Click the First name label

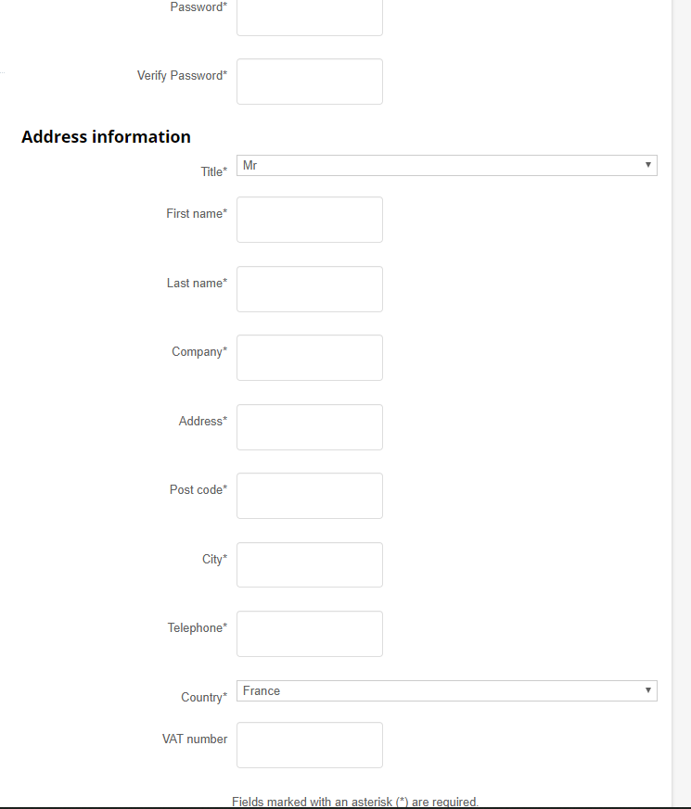(x=196, y=214)
